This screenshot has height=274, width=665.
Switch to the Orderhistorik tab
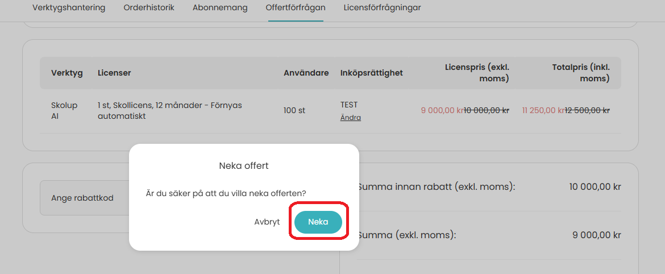click(x=149, y=7)
